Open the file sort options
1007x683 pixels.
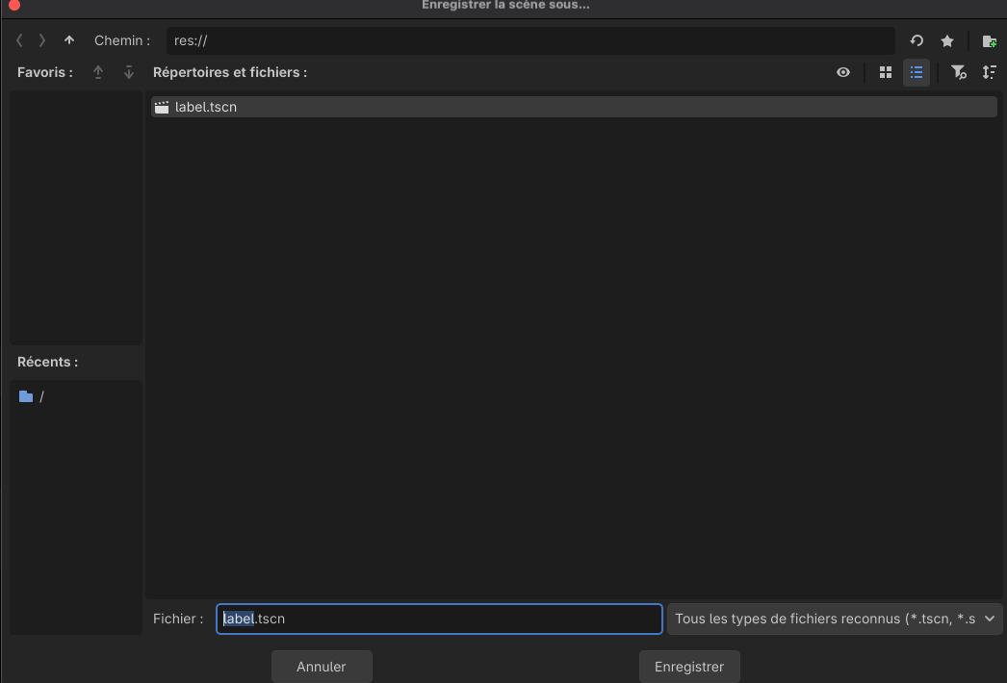(990, 72)
